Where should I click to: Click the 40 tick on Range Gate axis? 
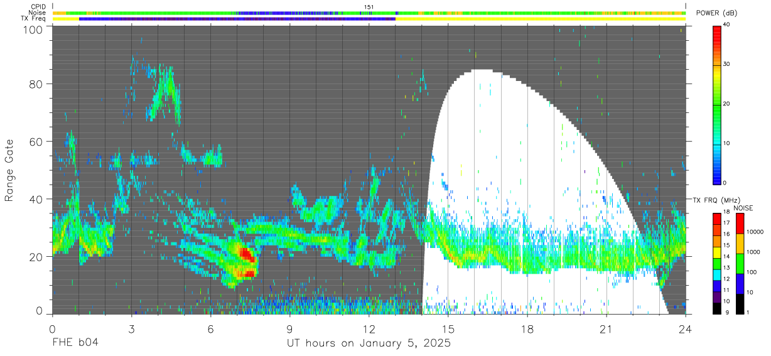tap(36, 199)
